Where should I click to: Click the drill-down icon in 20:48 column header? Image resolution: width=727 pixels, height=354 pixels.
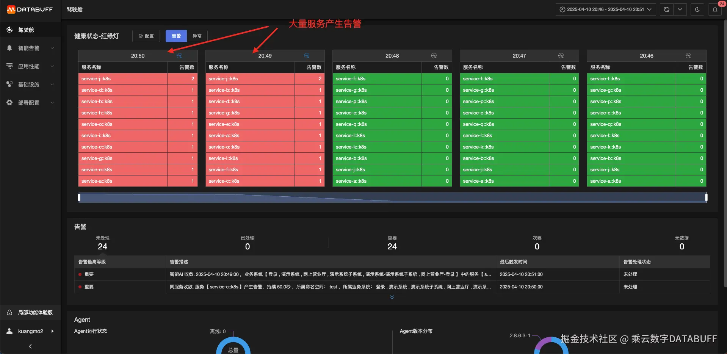tap(434, 56)
